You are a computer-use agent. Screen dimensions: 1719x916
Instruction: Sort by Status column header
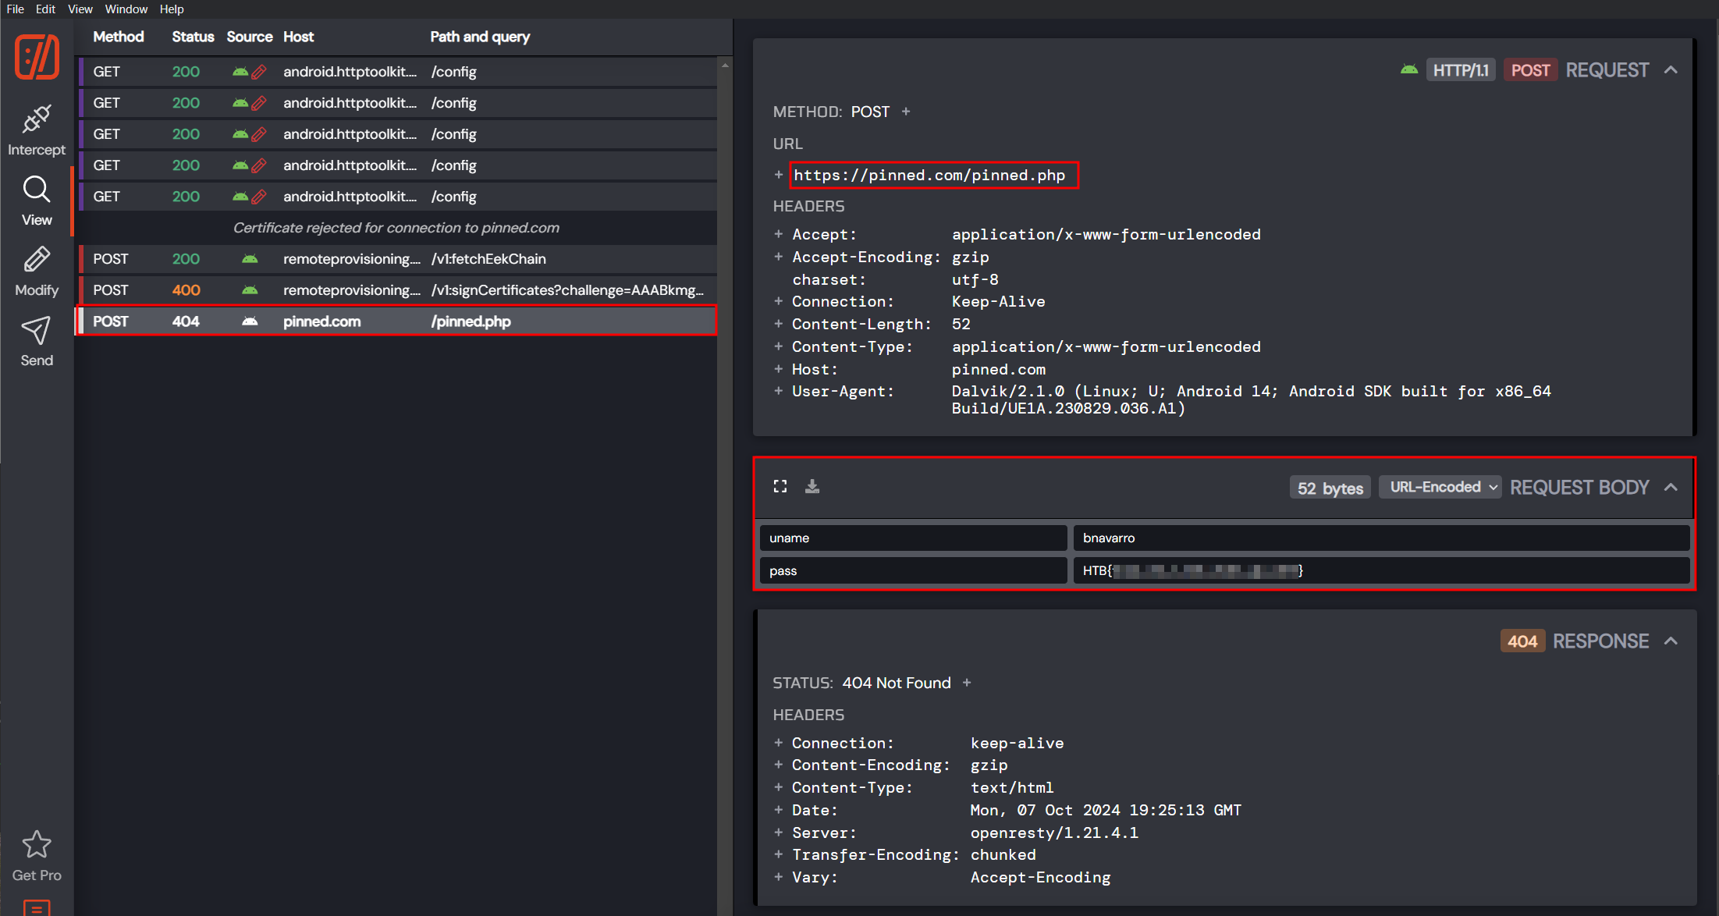click(193, 37)
